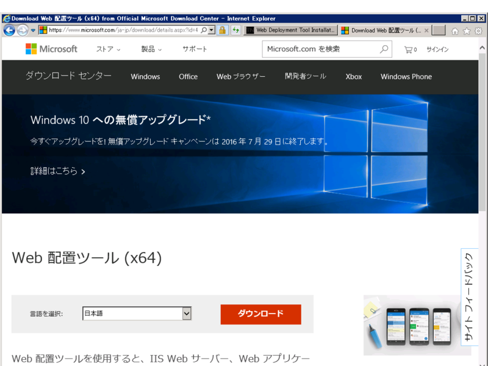Click the IE forward arrow button
488x366 pixels.
(23, 30)
